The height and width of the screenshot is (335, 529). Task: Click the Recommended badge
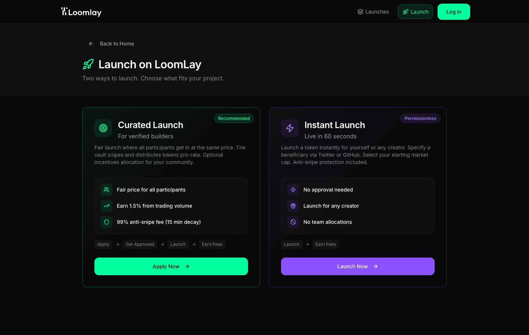tap(234, 119)
